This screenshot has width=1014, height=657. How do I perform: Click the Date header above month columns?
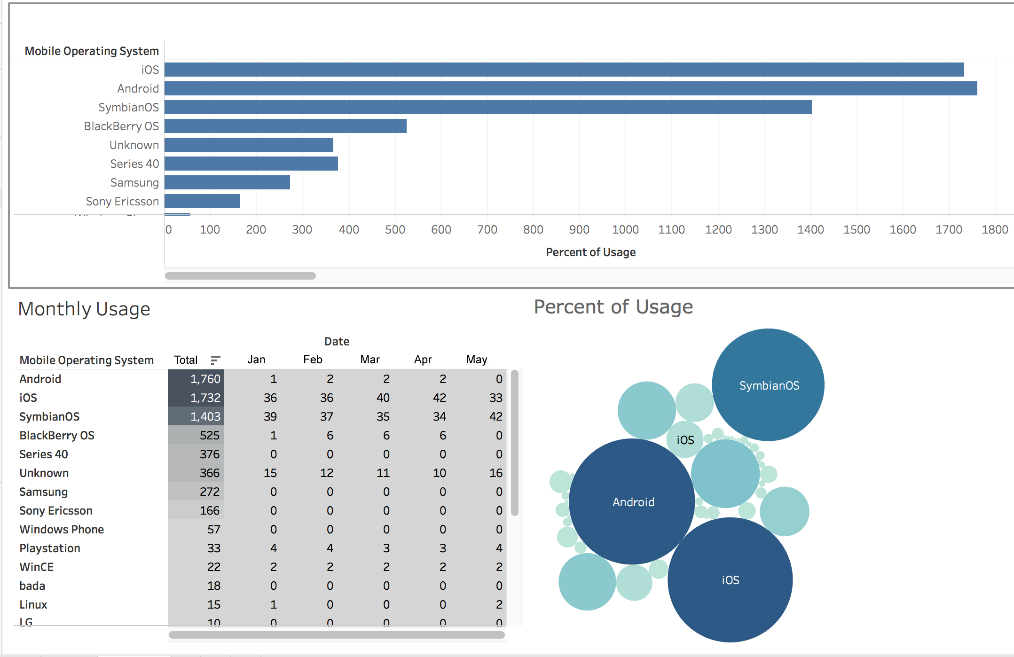pyautogui.click(x=337, y=341)
